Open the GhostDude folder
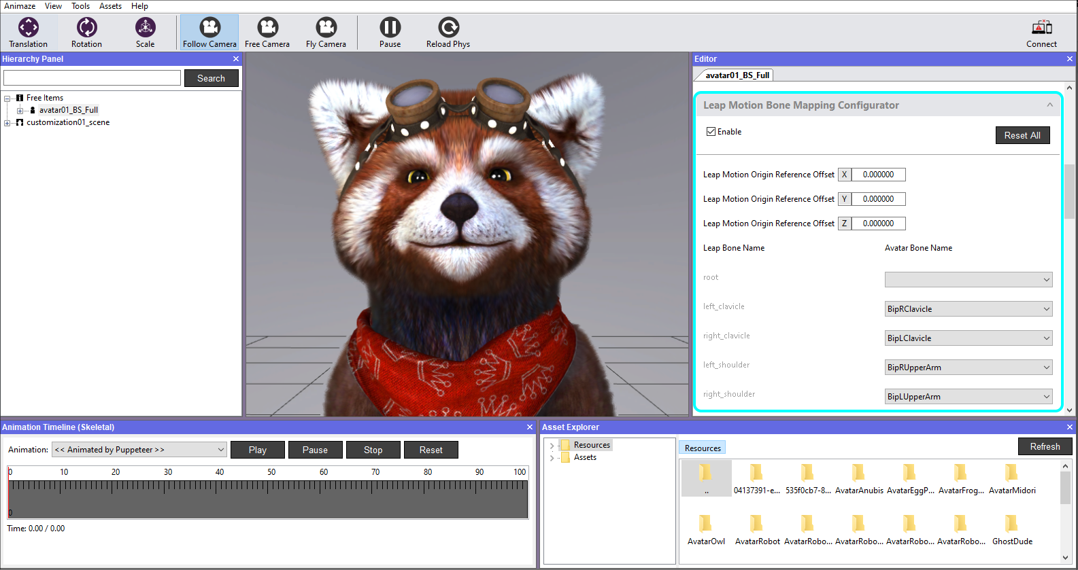The image size is (1078, 570). click(x=1012, y=530)
